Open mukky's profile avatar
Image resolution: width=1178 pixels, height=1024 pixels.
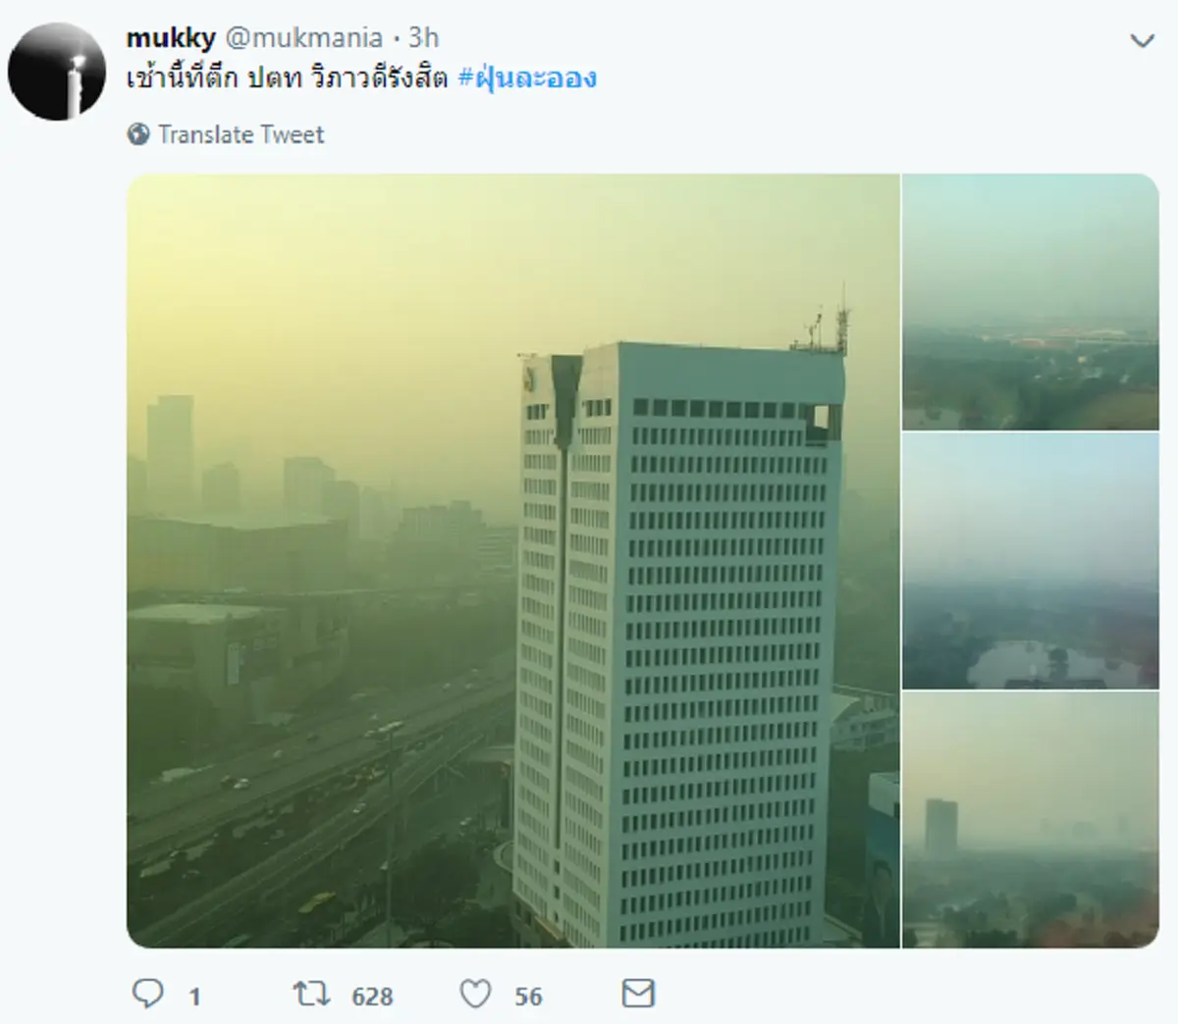click(x=57, y=71)
